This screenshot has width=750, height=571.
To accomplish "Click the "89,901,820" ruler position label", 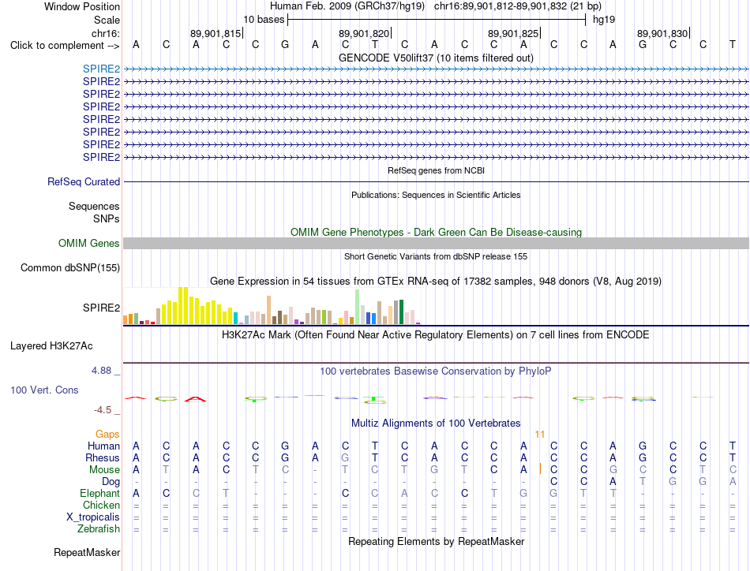I will [x=364, y=33].
